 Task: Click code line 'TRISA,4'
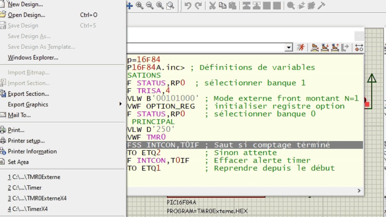pyautogui.click(x=149, y=91)
